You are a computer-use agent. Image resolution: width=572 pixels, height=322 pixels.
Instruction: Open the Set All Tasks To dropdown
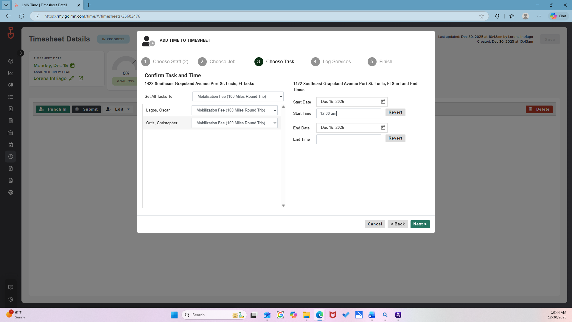pos(238,97)
